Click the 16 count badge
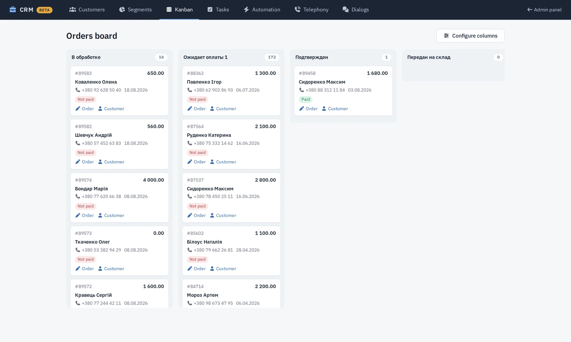Image resolution: width=571 pixels, height=342 pixels. [x=161, y=57]
